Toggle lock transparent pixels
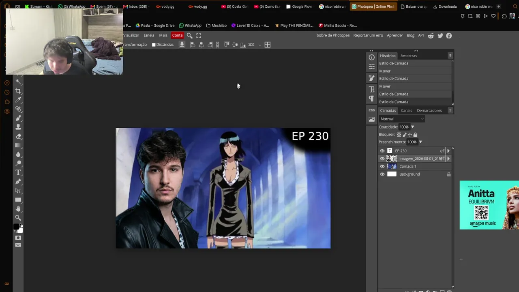Image resolution: width=519 pixels, height=292 pixels. click(x=399, y=135)
